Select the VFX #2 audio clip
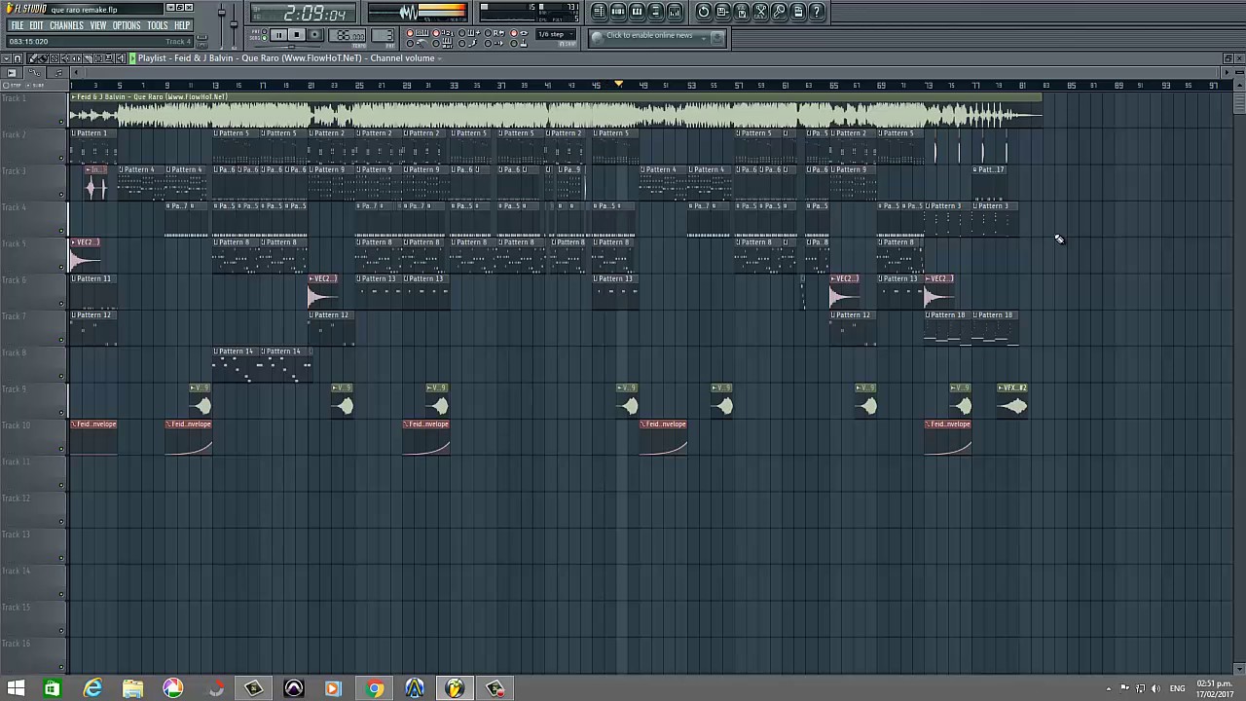Image resolution: width=1246 pixels, height=701 pixels. (x=1012, y=400)
